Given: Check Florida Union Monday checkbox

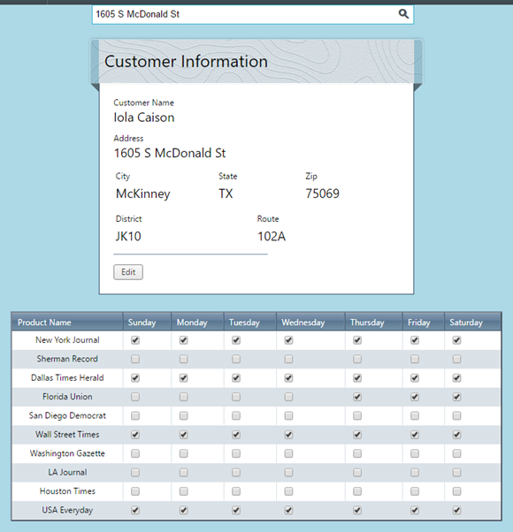Looking at the screenshot, I should coord(184,397).
